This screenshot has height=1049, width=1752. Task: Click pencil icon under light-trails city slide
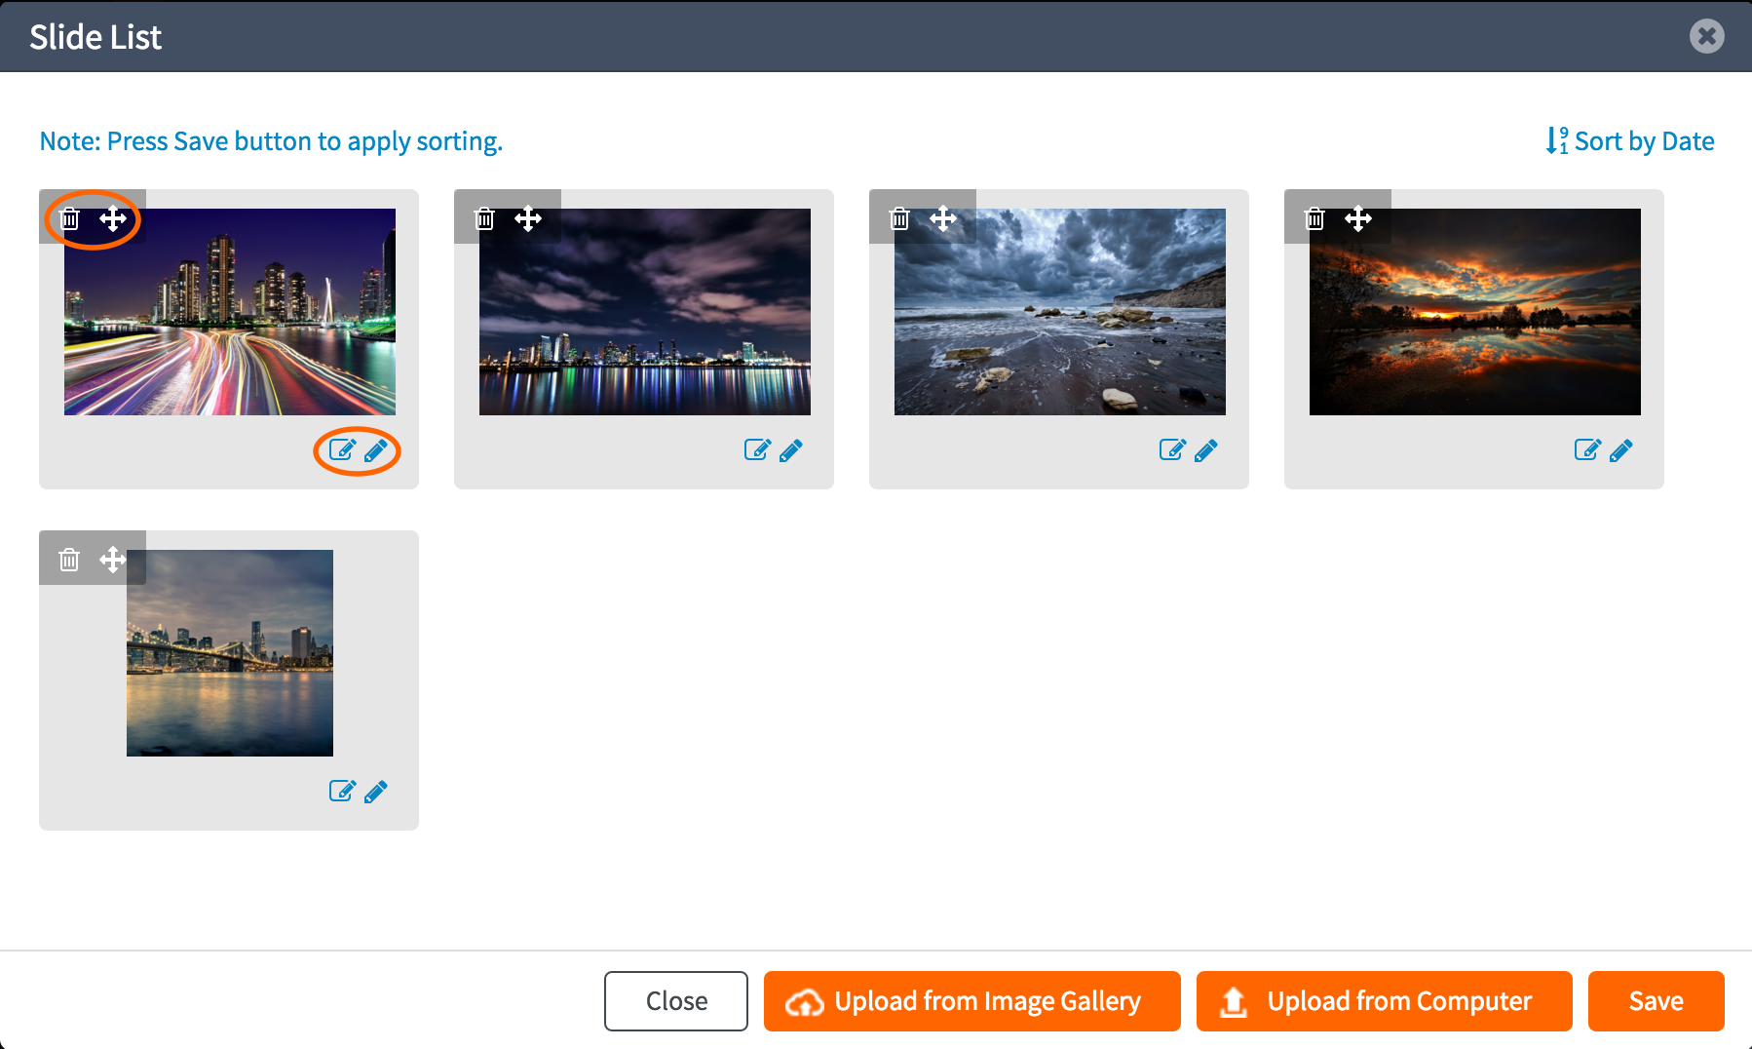coord(376,450)
